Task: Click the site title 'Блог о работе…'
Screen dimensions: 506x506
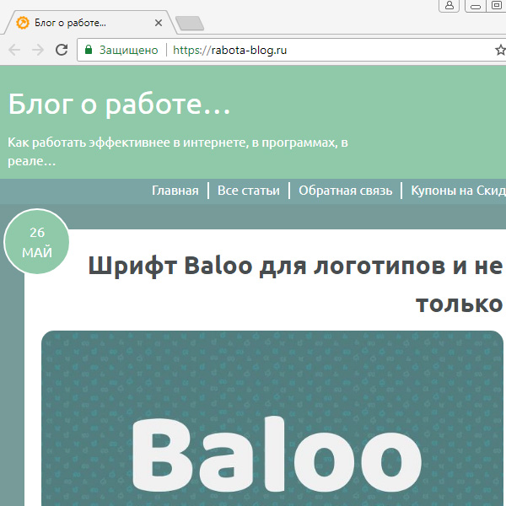Action: point(120,105)
